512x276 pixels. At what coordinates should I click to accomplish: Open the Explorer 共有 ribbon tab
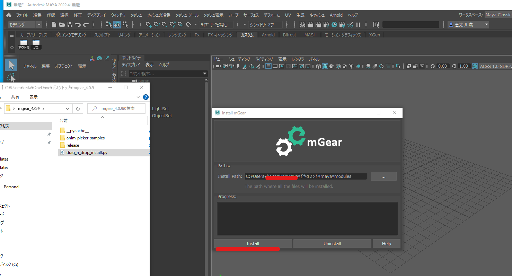pos(15,97)
